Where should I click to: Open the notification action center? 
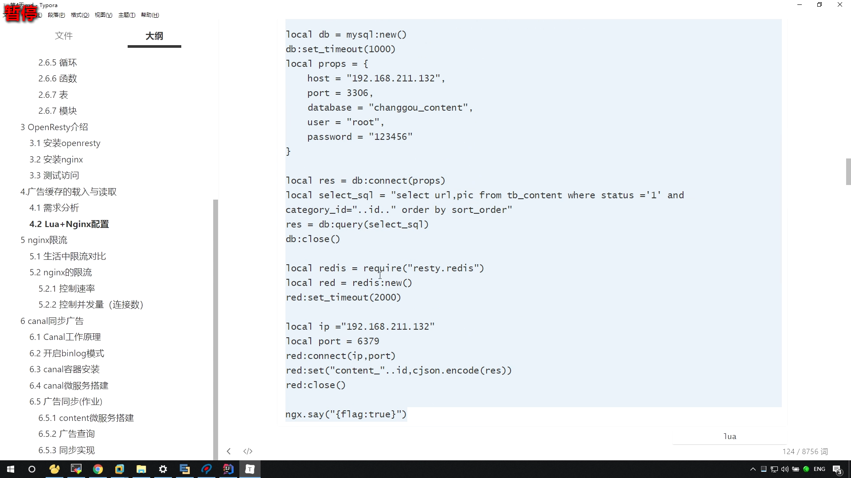[837, 470]
